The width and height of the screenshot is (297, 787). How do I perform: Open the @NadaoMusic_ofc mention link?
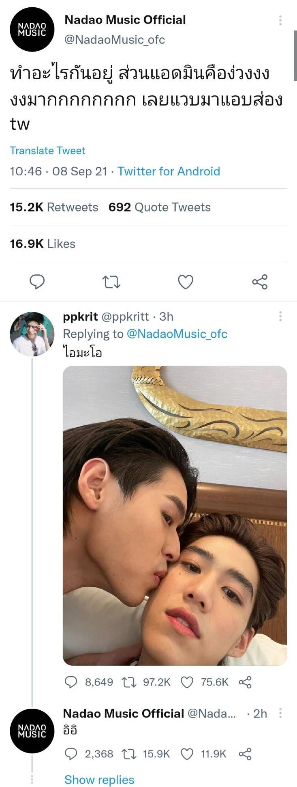click(x=177, y=334)
